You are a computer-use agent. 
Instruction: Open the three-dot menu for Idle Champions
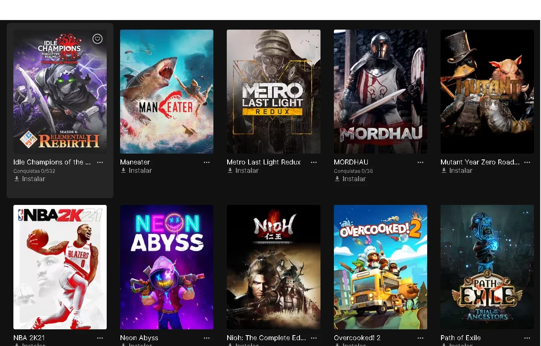coord(100,162)
